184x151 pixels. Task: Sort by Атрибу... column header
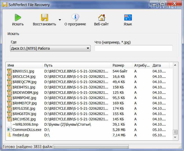142,65
